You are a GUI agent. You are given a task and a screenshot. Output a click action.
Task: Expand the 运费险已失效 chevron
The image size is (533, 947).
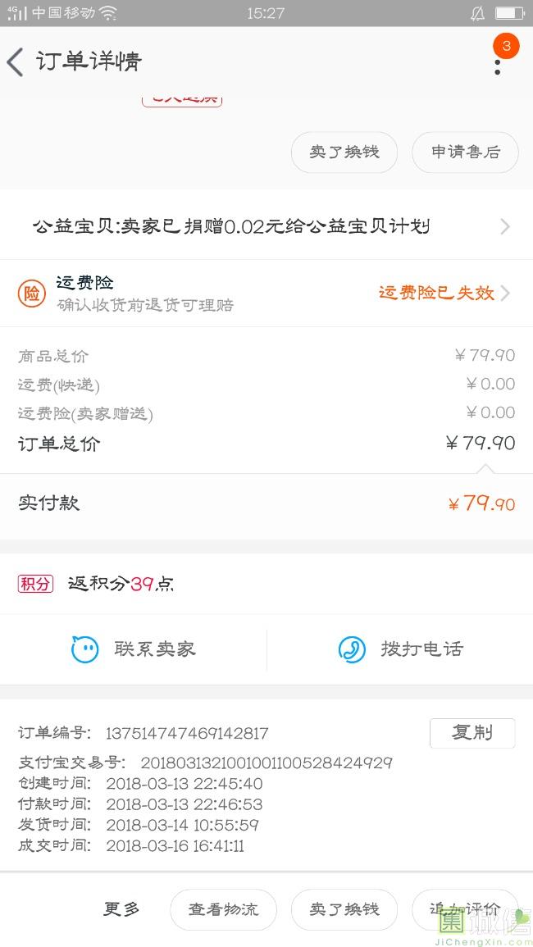[x=505, y=293]
